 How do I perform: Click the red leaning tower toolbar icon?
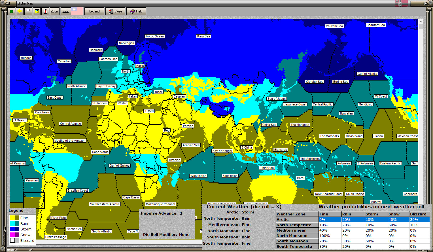point(45,11)
